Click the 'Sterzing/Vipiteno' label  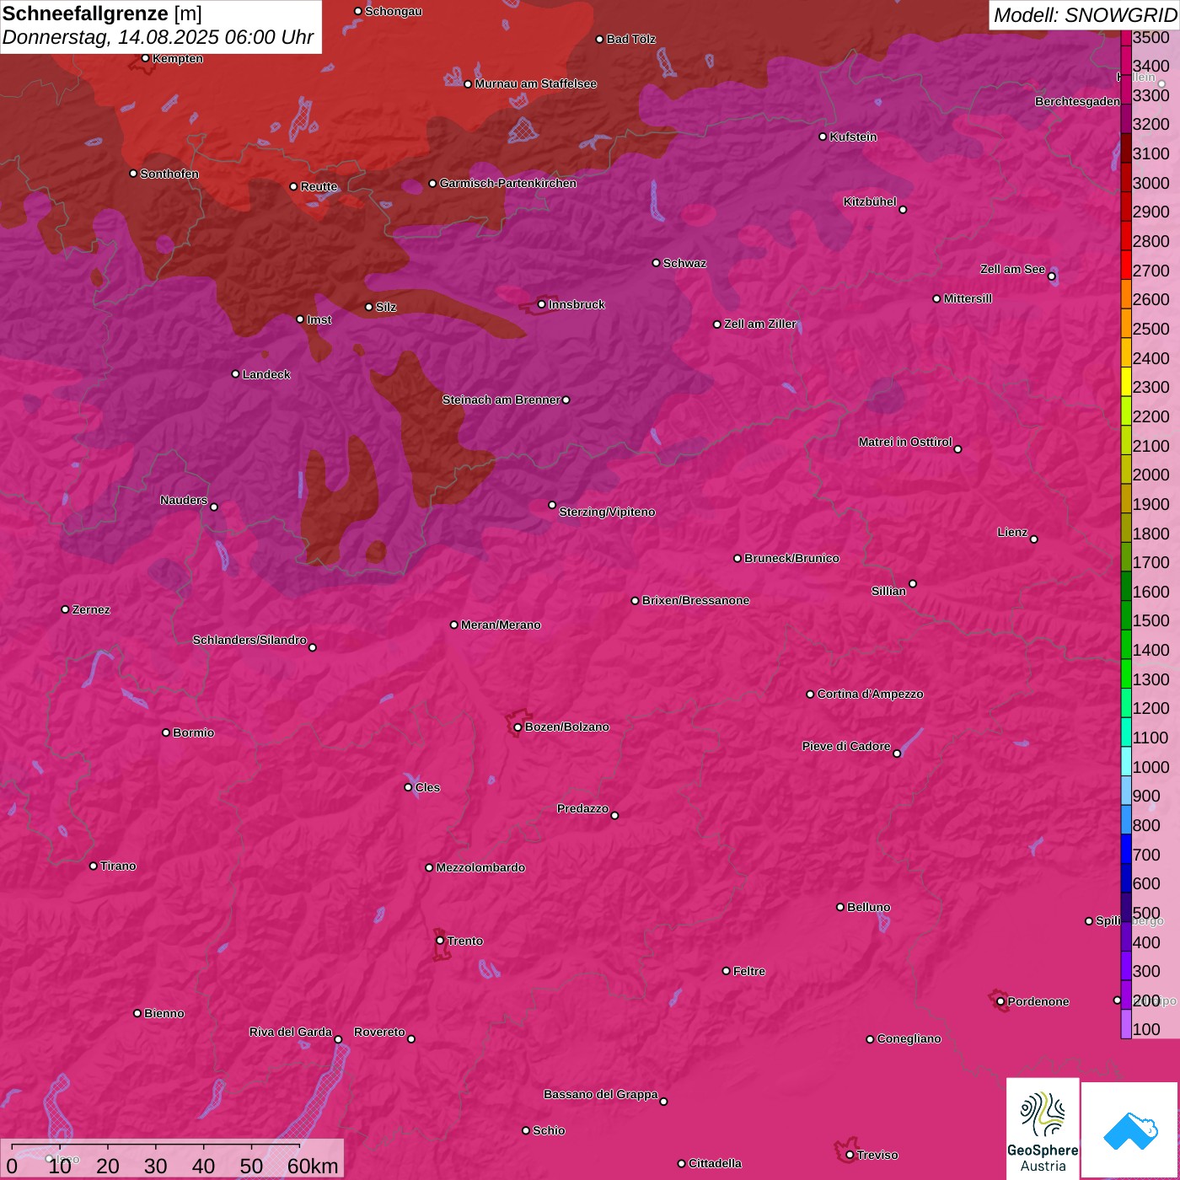(x=607, y=512)
